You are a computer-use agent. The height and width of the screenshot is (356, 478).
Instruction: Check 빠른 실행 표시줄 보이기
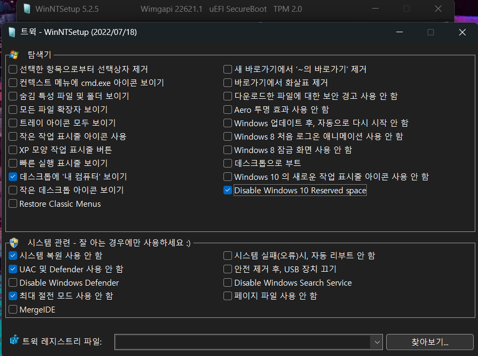[13, 163]
